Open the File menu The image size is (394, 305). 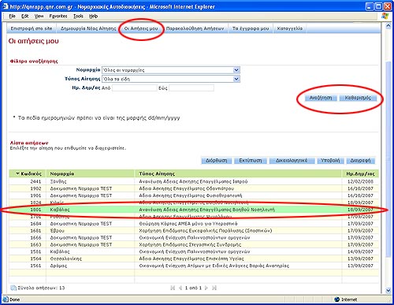tap(12, 17)
